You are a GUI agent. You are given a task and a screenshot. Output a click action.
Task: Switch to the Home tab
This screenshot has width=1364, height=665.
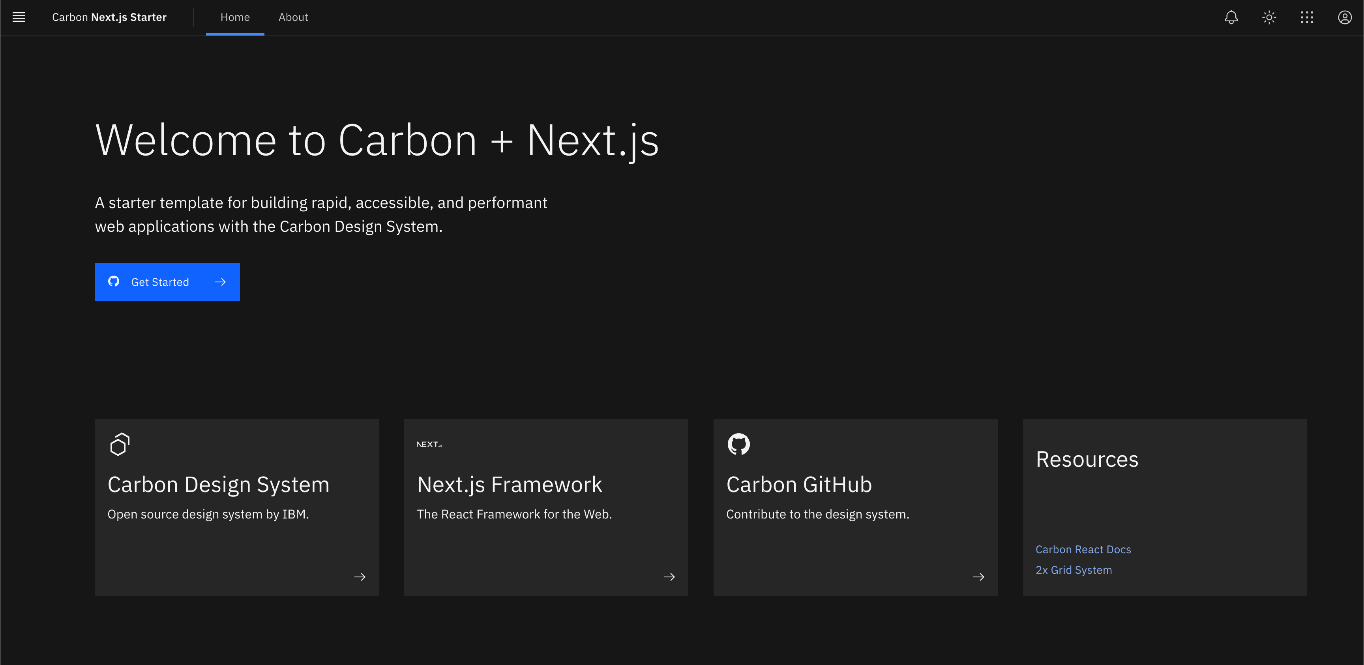(235, 17)
